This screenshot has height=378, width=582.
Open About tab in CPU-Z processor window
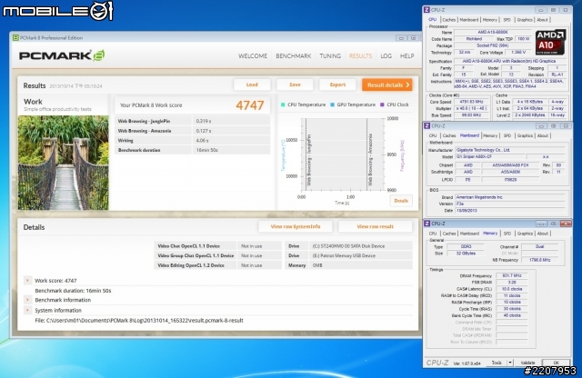pyautogui.click(x=542, y=20)
